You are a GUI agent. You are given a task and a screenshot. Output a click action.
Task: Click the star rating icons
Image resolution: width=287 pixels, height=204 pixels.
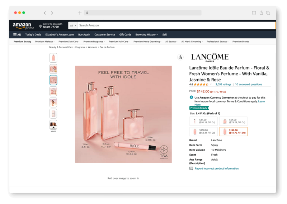[201, 84]
